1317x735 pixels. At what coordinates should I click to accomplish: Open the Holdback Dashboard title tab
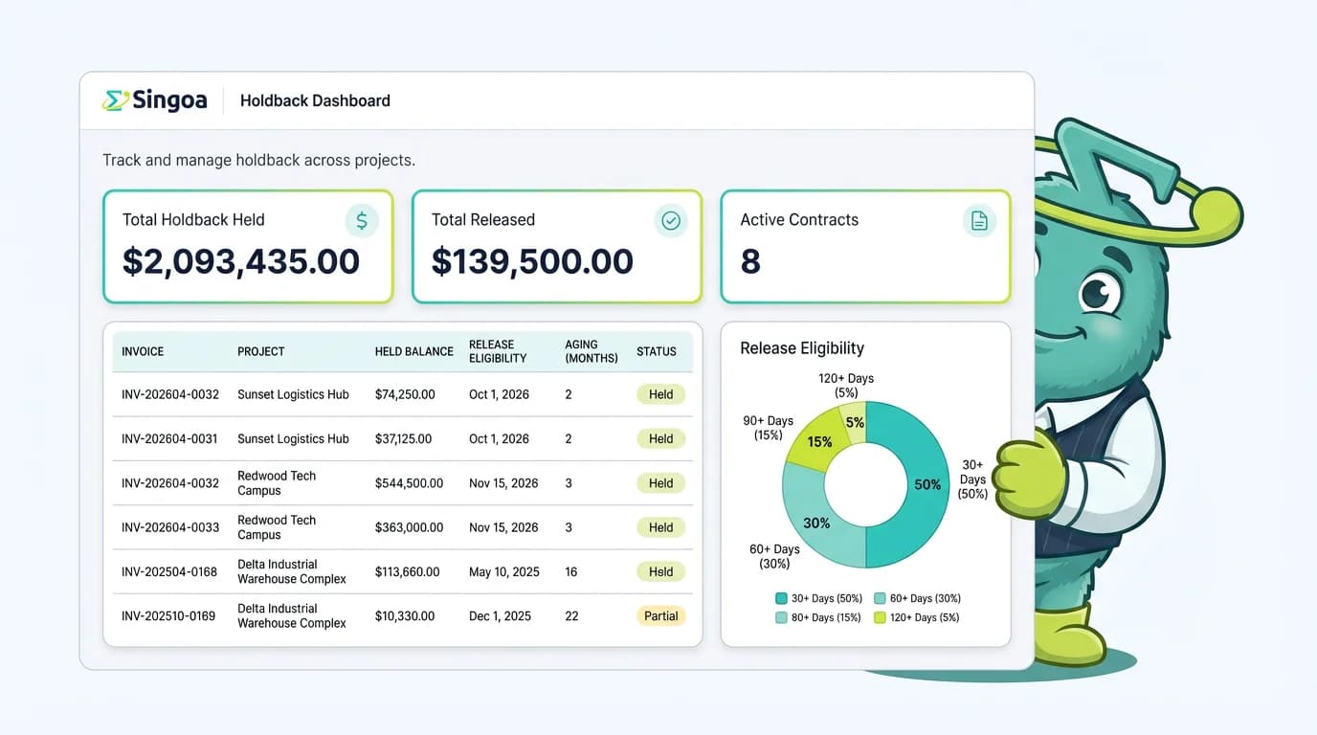pos(315,100)
